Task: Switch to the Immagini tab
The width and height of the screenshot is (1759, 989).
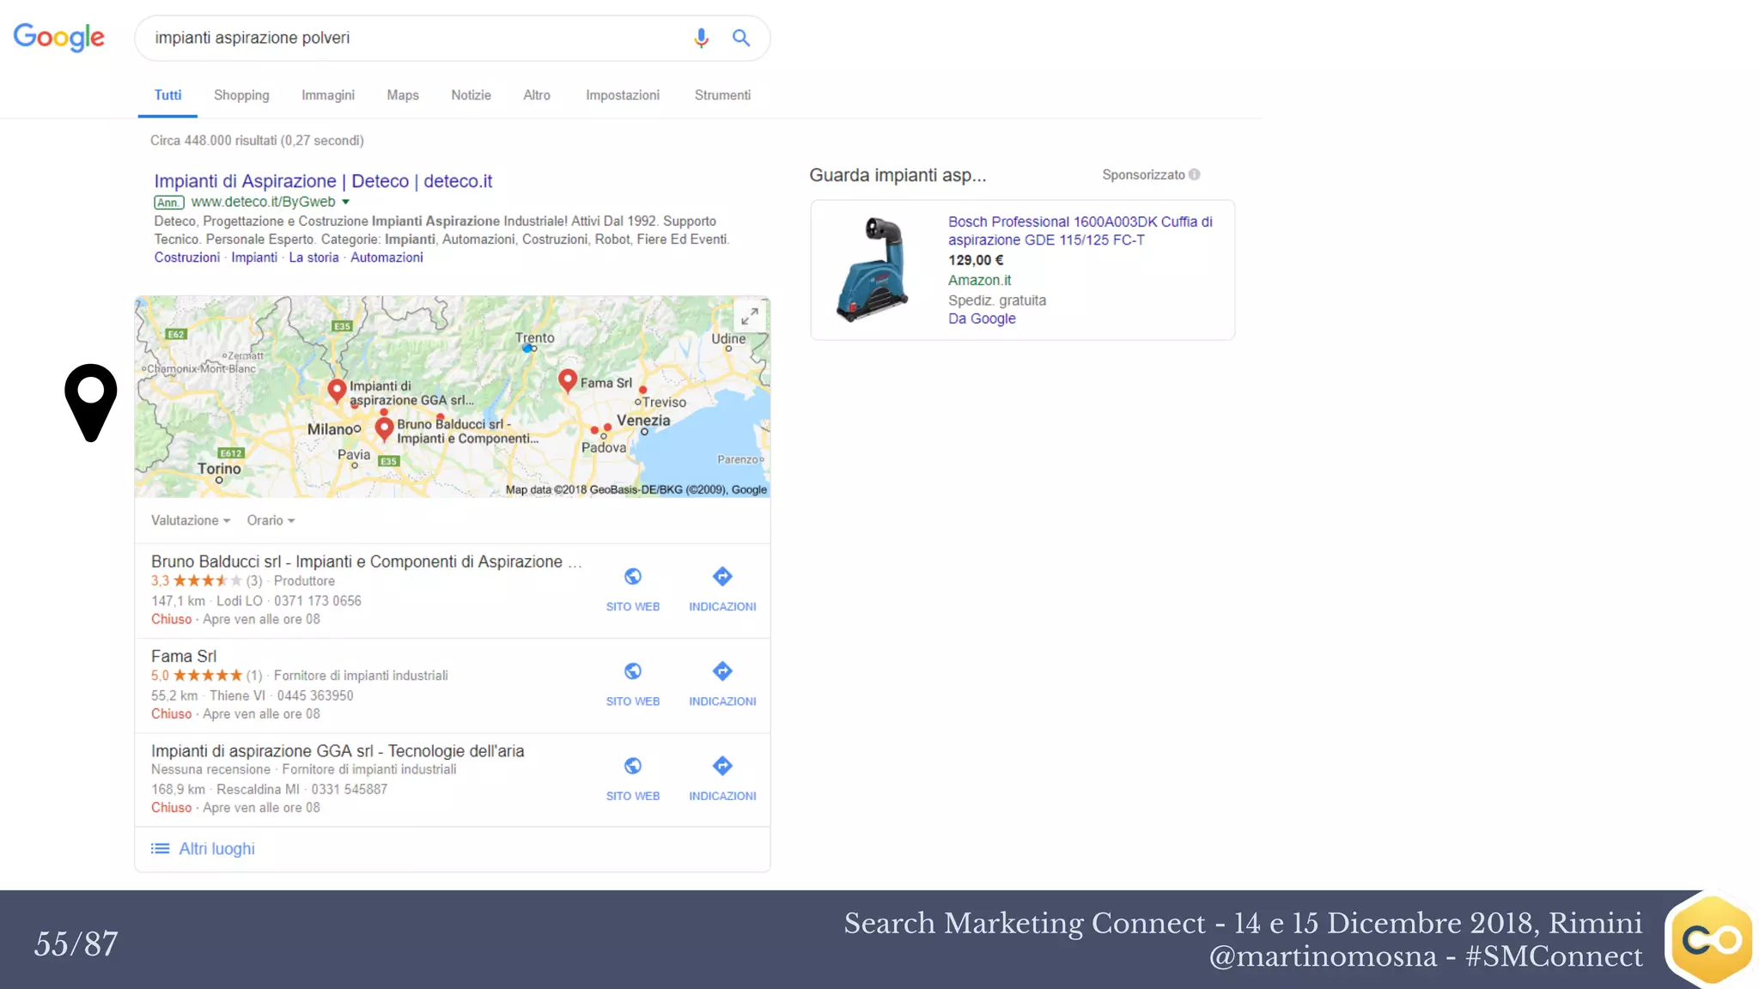Action: (x=328, y=95)
